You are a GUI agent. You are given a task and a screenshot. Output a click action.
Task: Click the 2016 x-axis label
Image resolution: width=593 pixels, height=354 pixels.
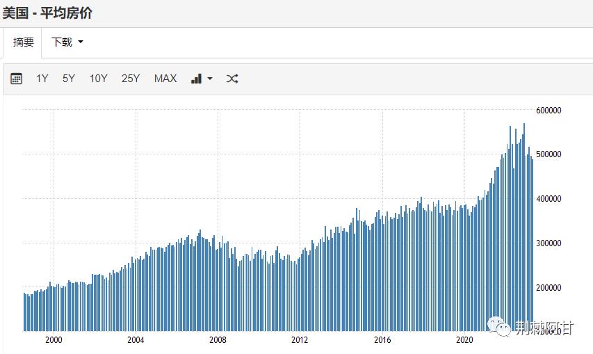pyautogui.click(x=382, y=340)
